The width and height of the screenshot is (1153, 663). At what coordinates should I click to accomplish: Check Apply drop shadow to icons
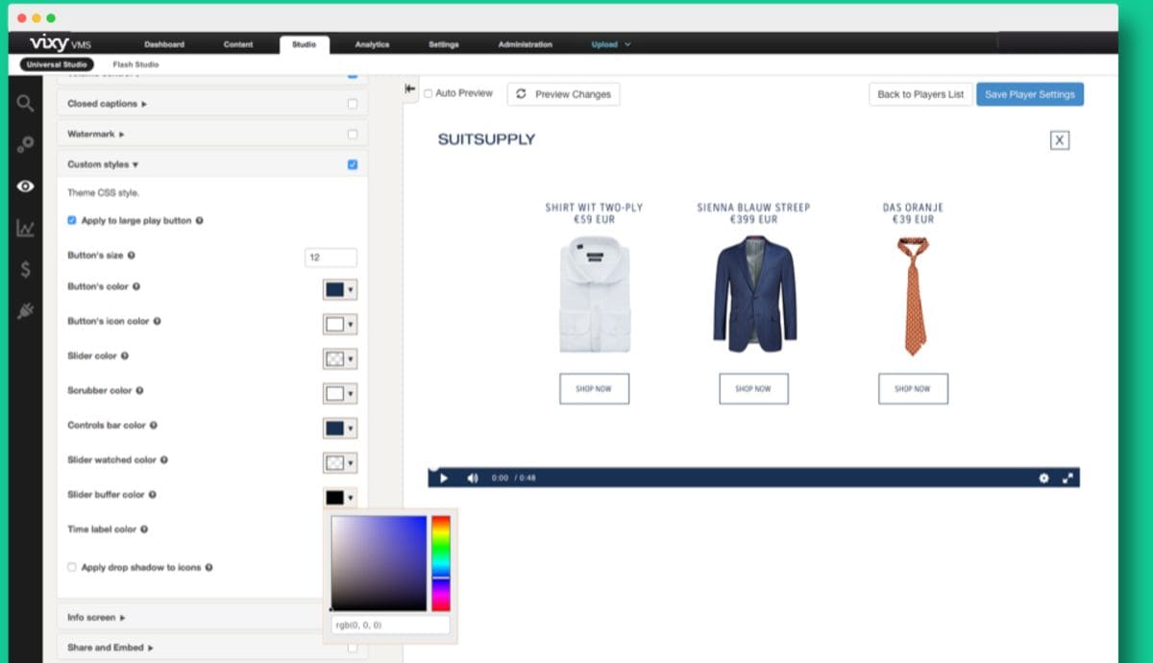pyautogui.click(x=72, y=567)
